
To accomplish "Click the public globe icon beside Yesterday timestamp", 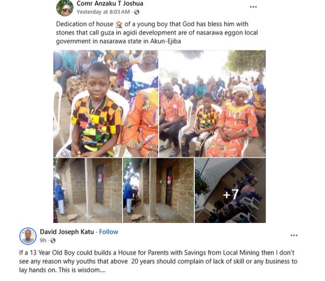I will (x=137, y=12).
